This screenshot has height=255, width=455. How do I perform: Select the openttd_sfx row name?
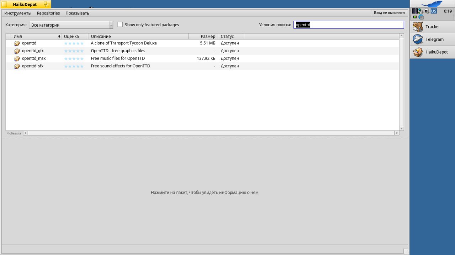(33, 66)
